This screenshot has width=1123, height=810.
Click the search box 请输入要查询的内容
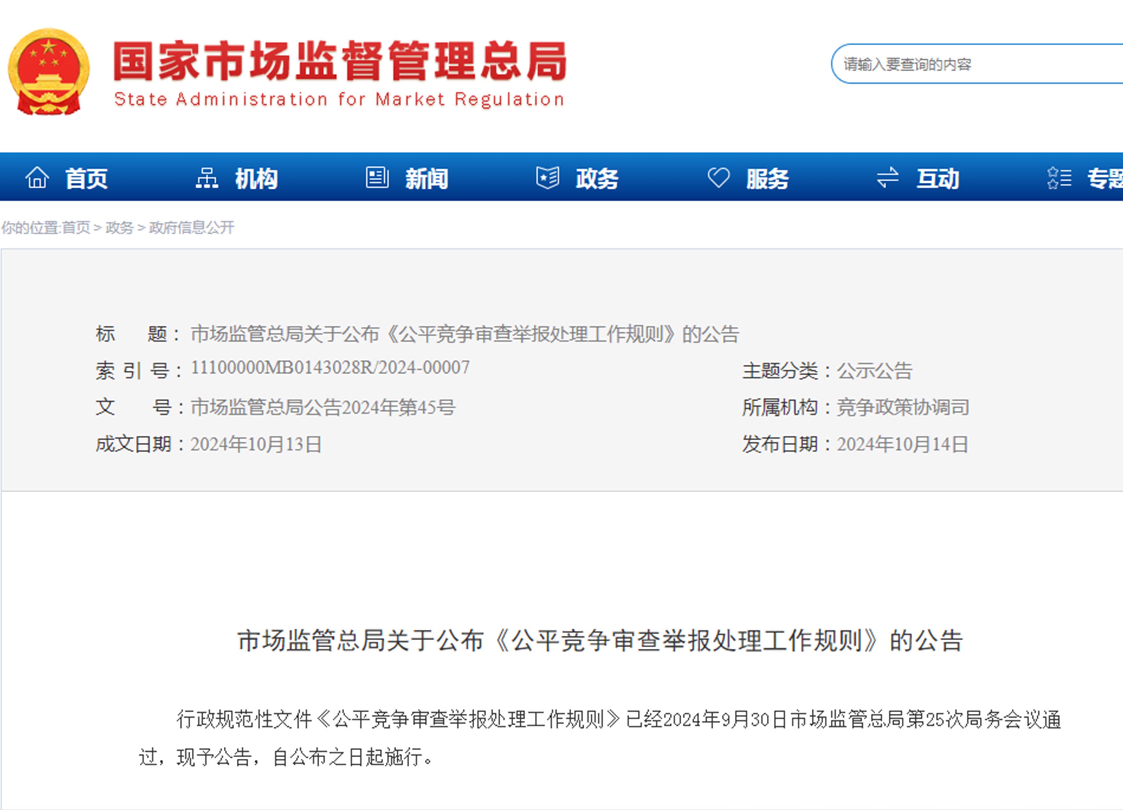click(977, 64)
